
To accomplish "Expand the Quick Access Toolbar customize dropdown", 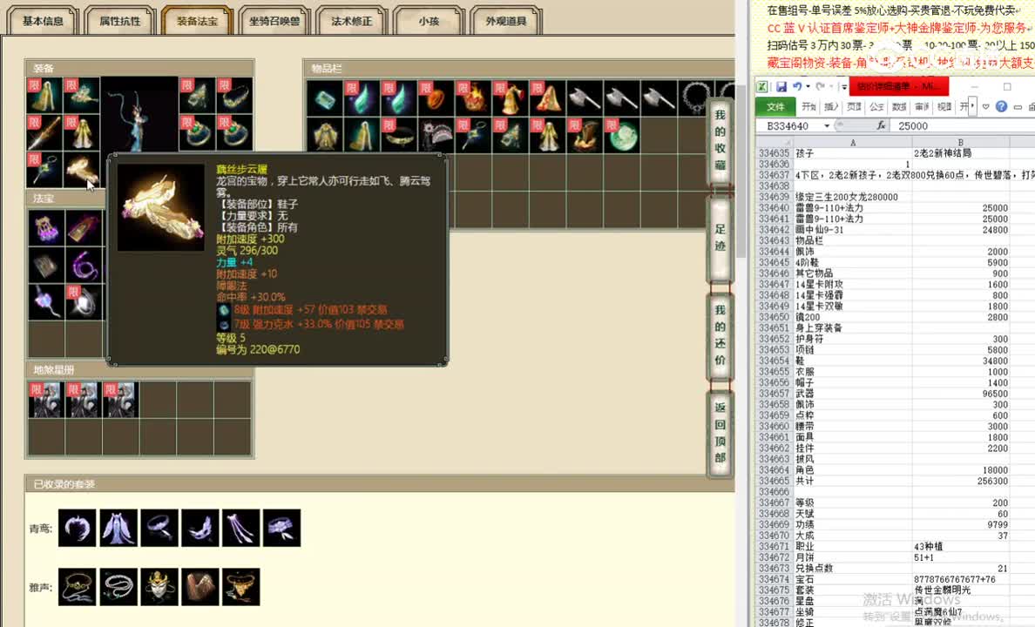I will (843, 86).
